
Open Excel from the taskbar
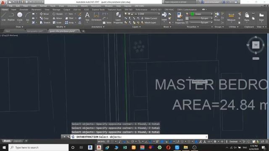click(125, 147)
